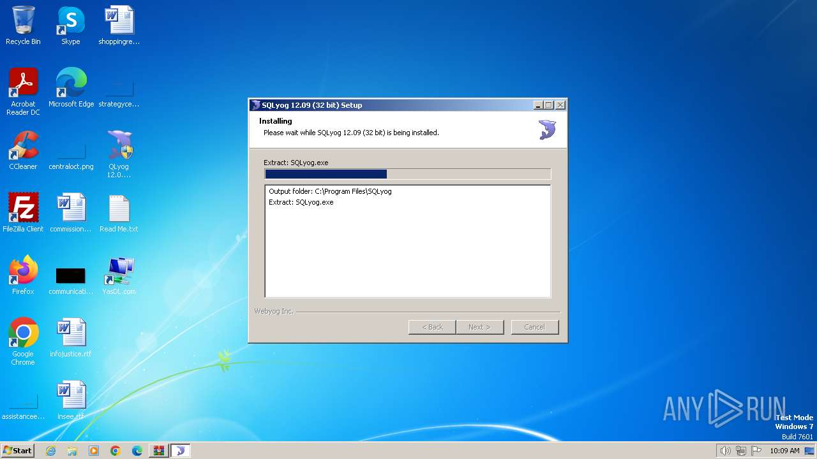Open the insee.rtf document
The width and height of the screenshot is (817, 459).
(71, 401)
